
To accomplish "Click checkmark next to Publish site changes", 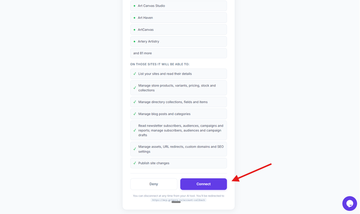I will [135, 163].
